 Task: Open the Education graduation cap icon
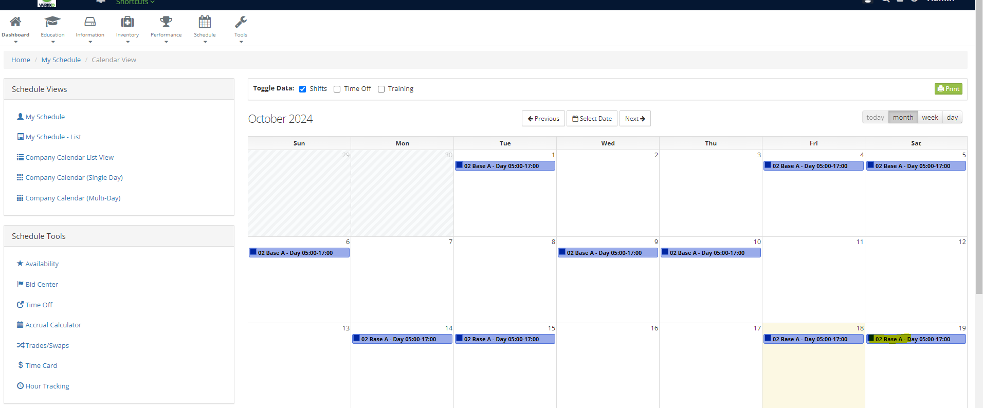coord(52,22)
